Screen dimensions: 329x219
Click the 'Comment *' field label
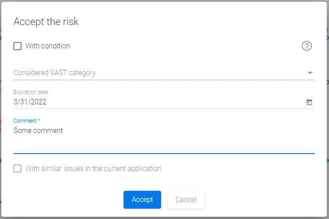tap(27, 121)
